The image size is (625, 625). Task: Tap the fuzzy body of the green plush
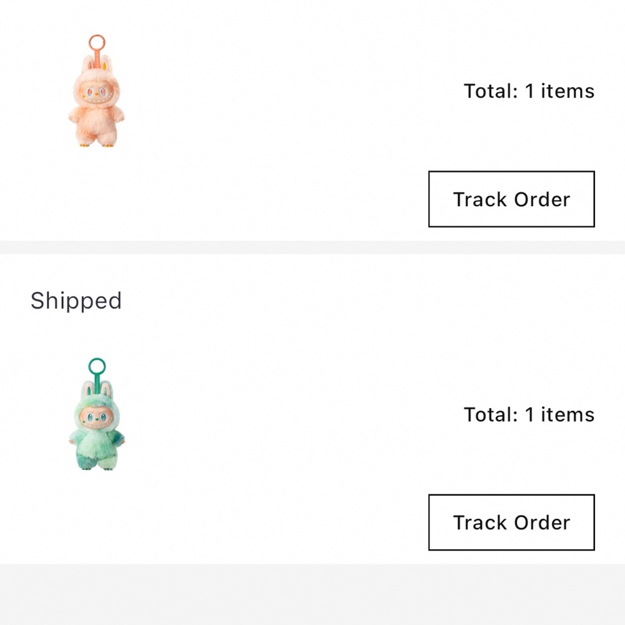[x=96, y=443]
